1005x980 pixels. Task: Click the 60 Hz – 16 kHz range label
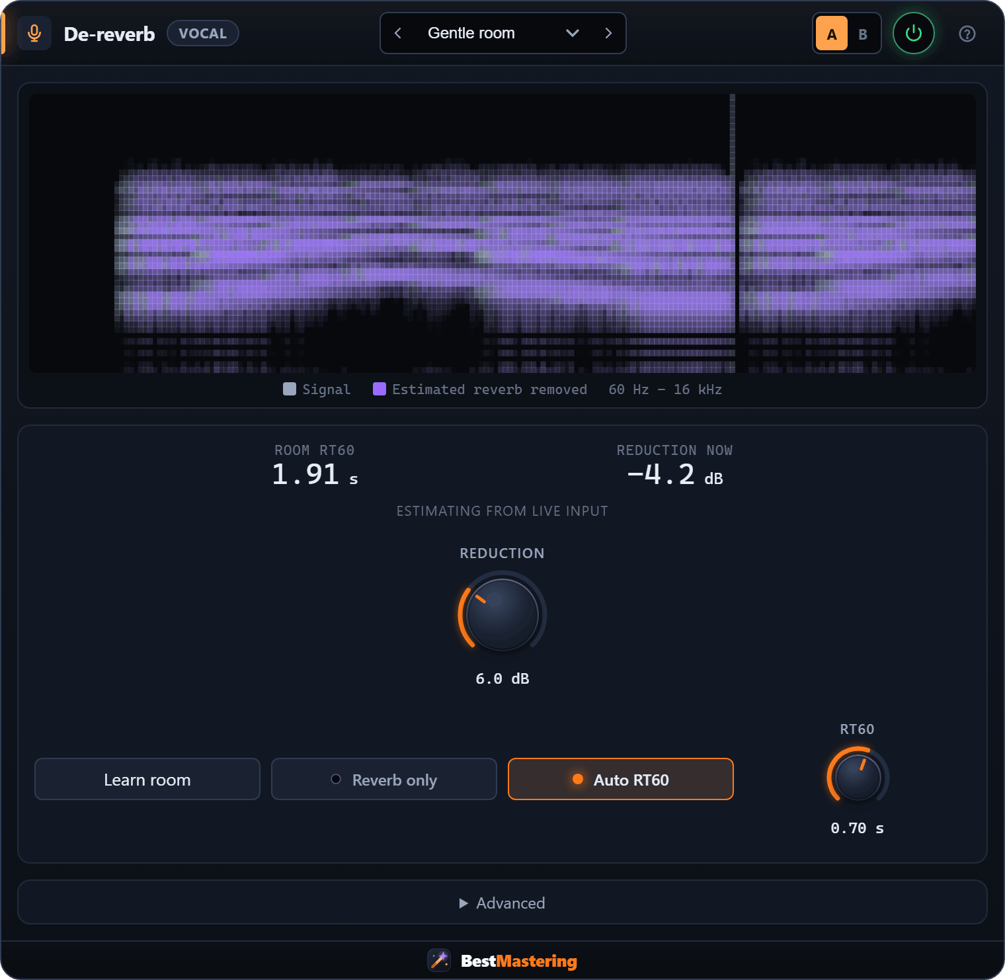(665, 389)
